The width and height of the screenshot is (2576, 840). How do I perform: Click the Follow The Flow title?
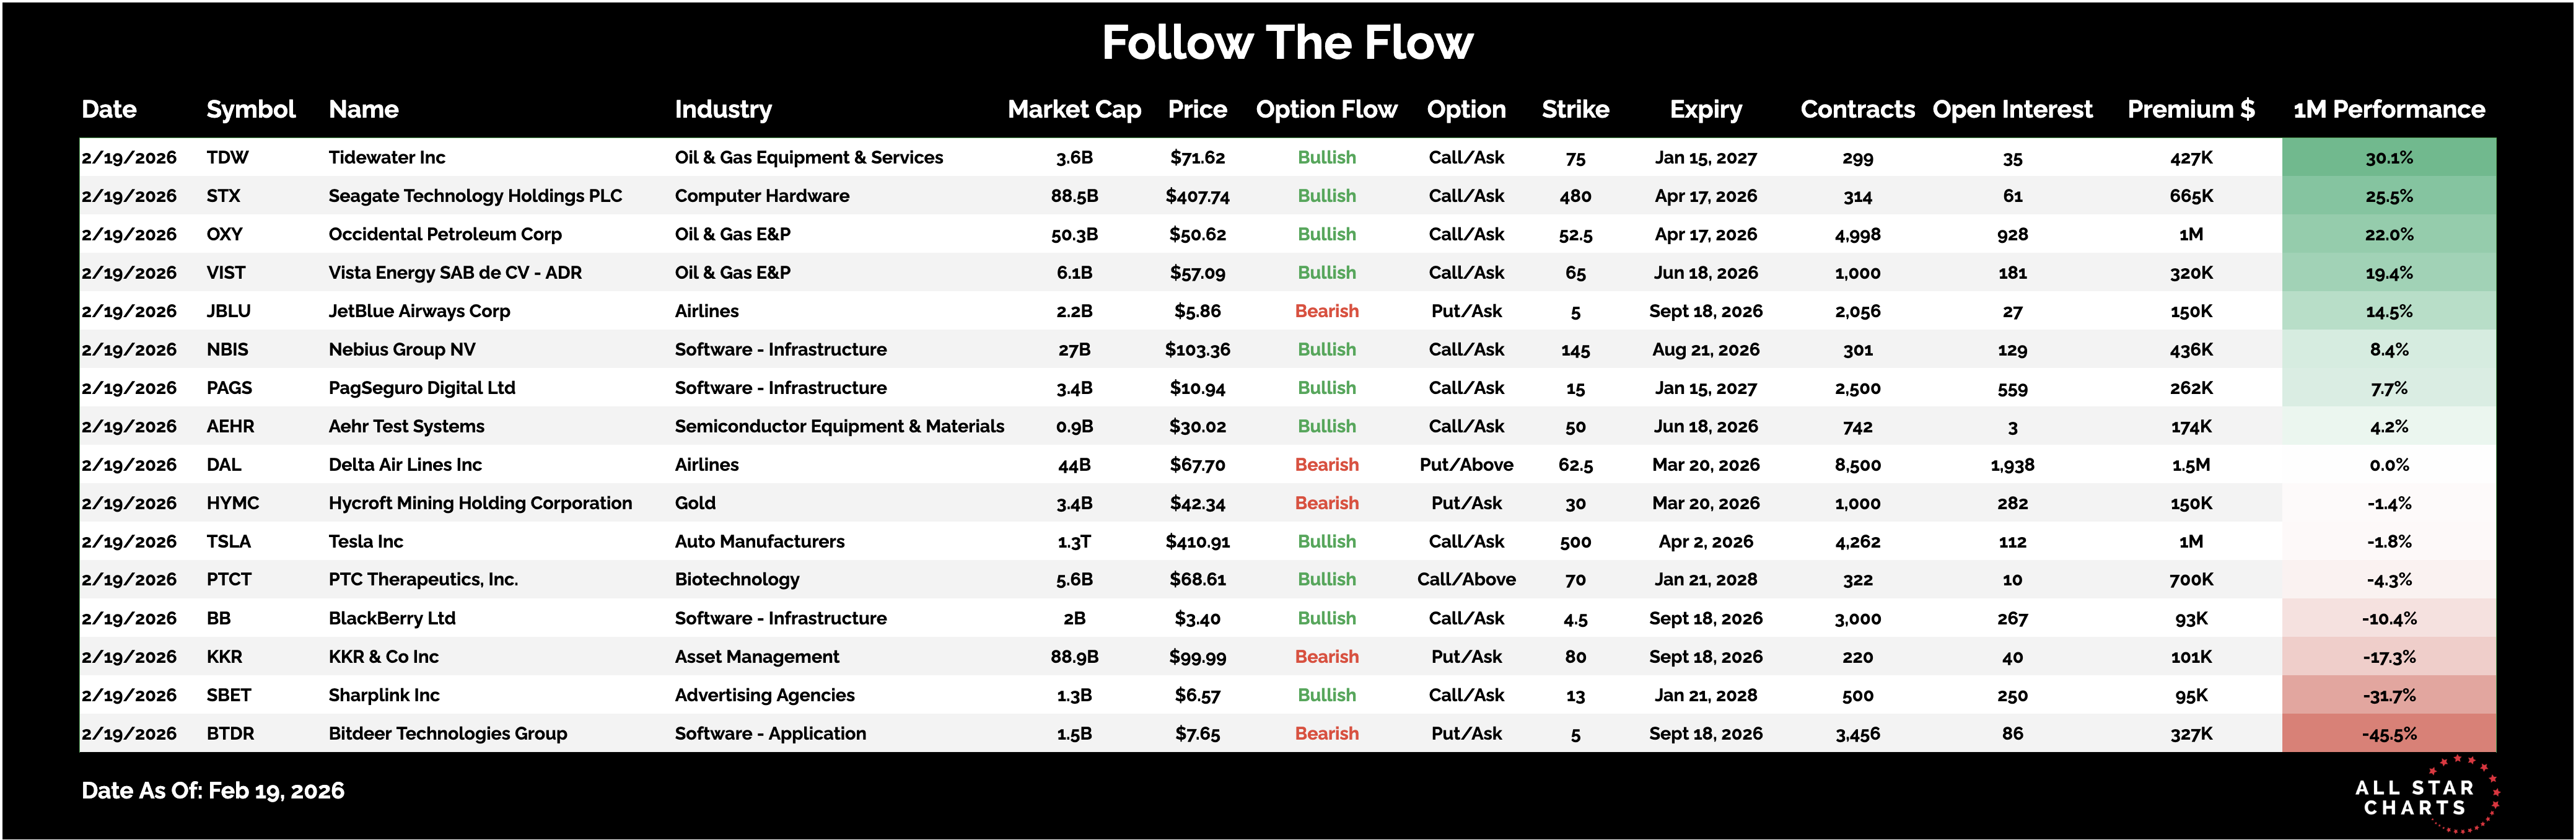tap(1287, 43)
